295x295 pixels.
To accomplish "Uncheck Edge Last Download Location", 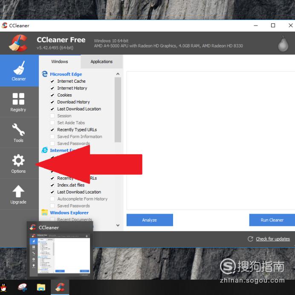I will click(52, 109).
